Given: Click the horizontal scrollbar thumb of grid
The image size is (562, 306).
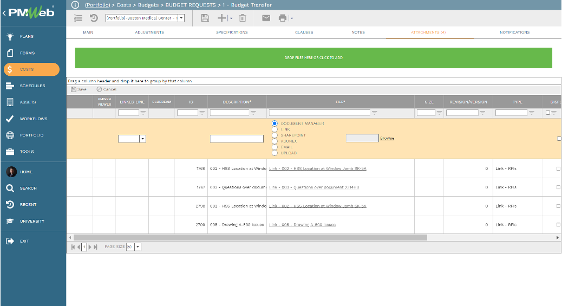Looking at the screenshot, I should (x=250, y=237).
